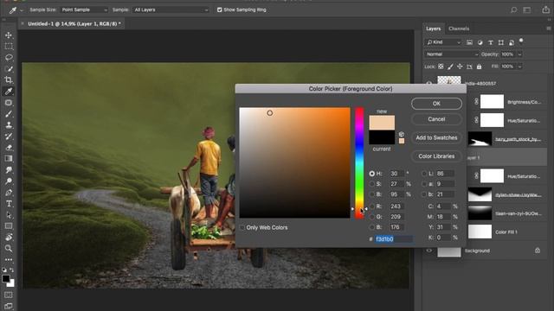Open Color Libraries
554x311 pixels.
[x=436, y=156]
